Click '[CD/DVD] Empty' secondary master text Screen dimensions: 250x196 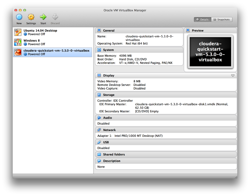147,111
